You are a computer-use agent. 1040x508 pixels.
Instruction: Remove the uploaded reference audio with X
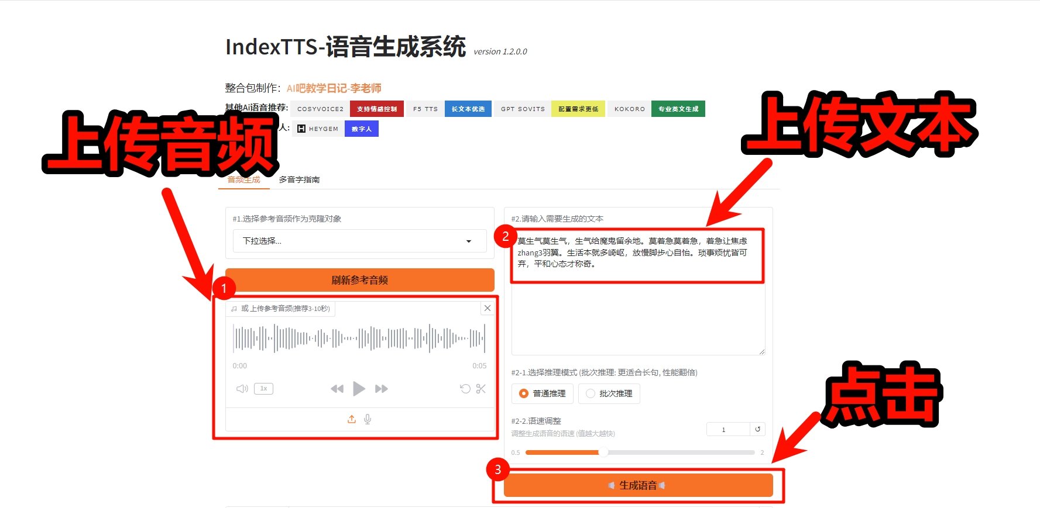(x=487, y=308)
